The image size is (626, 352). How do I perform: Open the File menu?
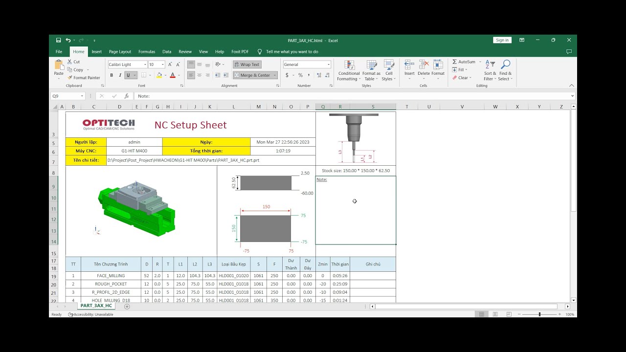(59, 52)
